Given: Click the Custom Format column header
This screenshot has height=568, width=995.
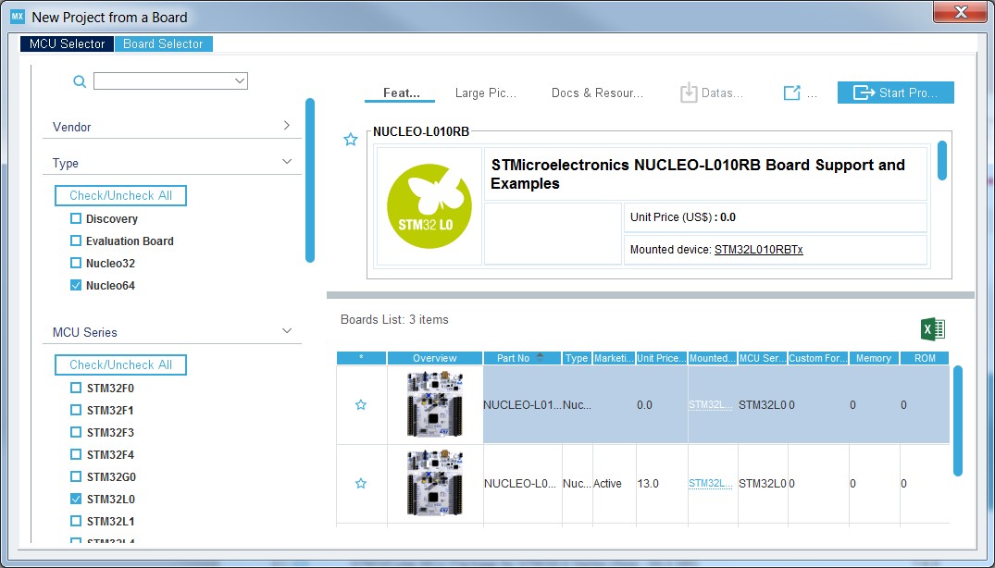Looking at the screenshot, I should coord(818,358).
